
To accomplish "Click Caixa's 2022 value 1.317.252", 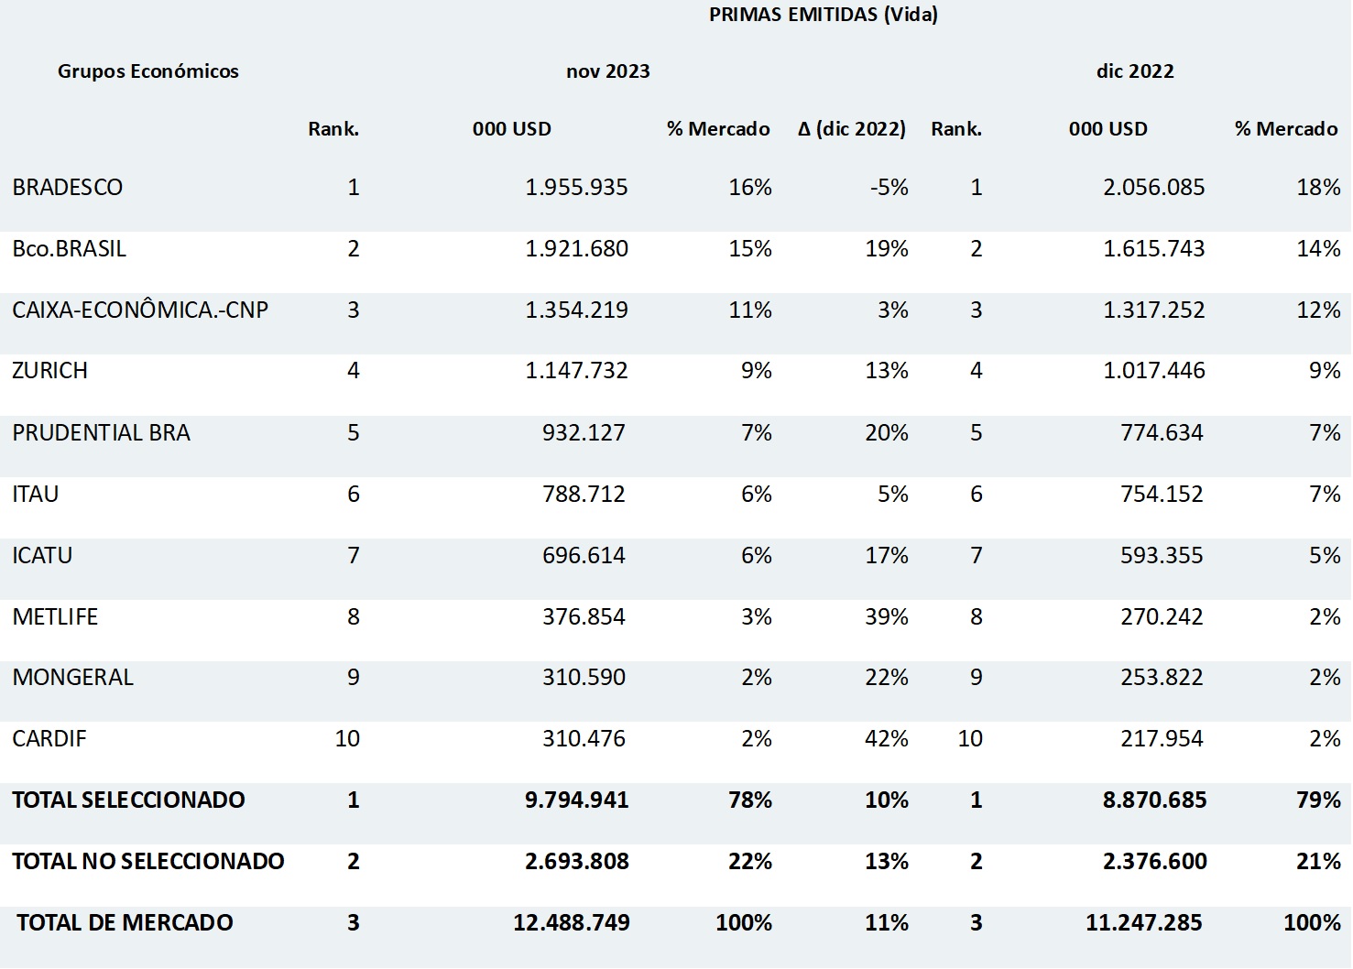I will [1154, 310].
